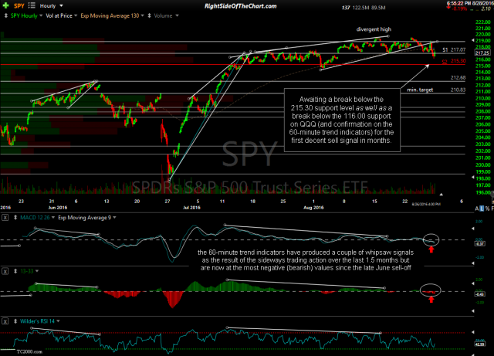
Task: Select the 'Awaiting a break below' note box
Action: tap(342, 120)
